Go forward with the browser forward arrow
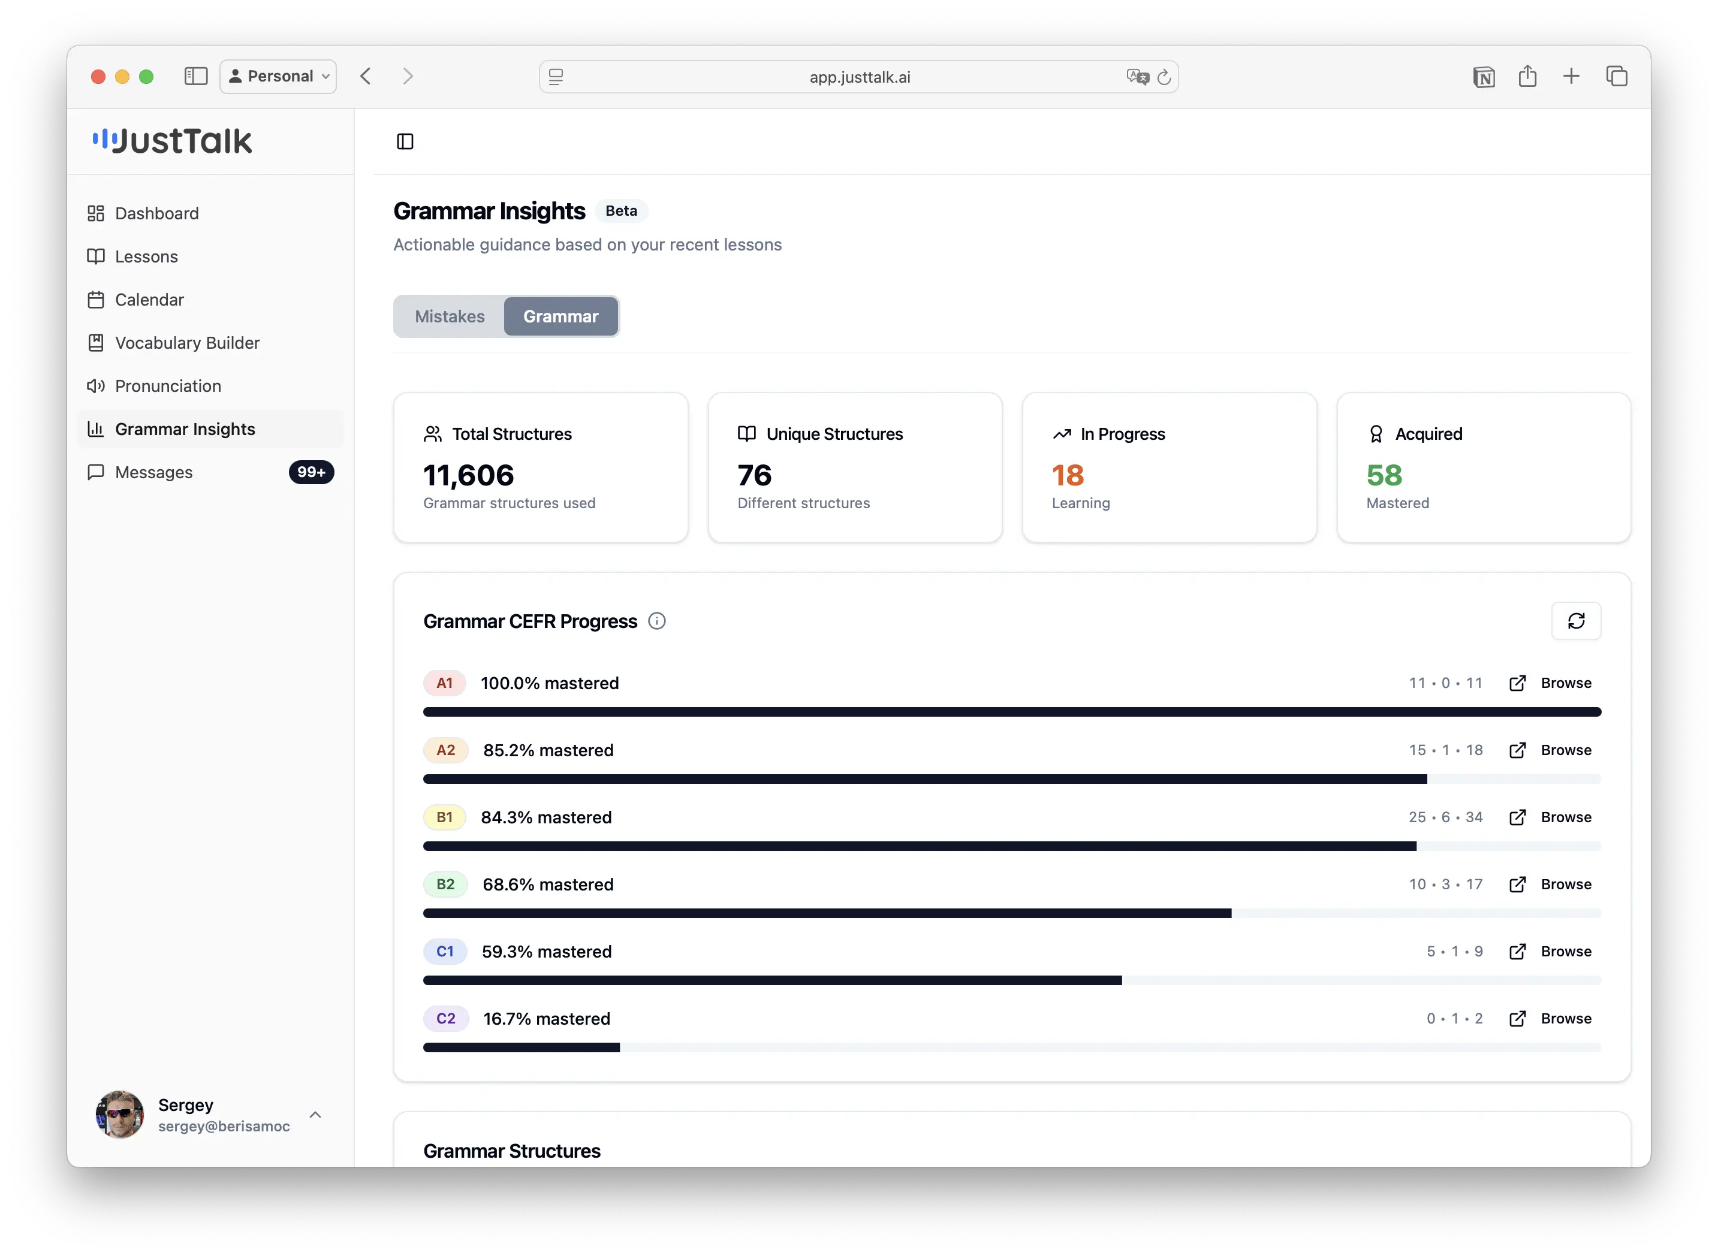The width and height of the screenshot is (1718, 1256). pos(408,76)
